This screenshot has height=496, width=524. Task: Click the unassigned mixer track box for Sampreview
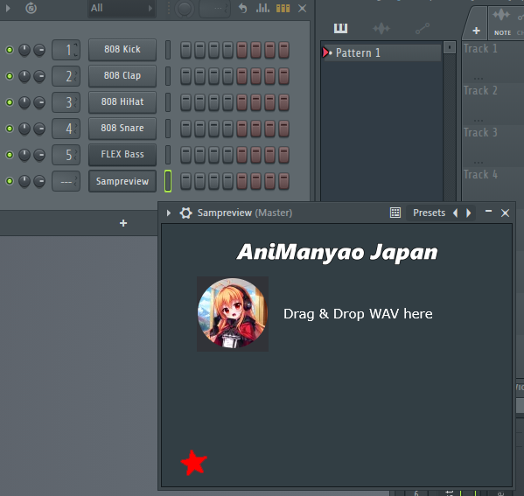66,181
